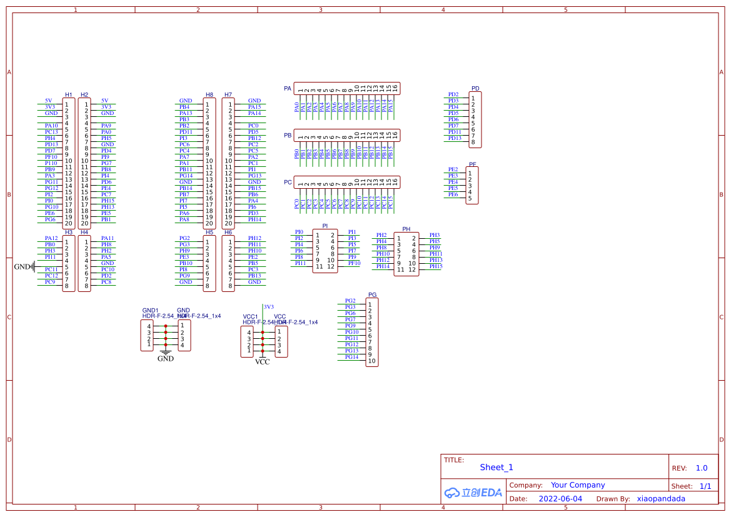Screen dimensions: 731x517
Task: Select the H1 header designator label
Action: coord(69,94)
